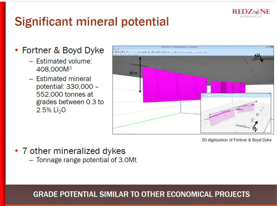This screenshot has width=277, height=206.
Task: Close the embedded 3D modelling window
Action: click(x=272, y=47)
